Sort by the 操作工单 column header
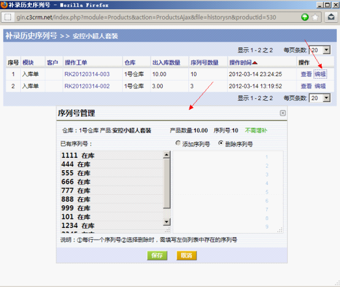 pos(76,63)
